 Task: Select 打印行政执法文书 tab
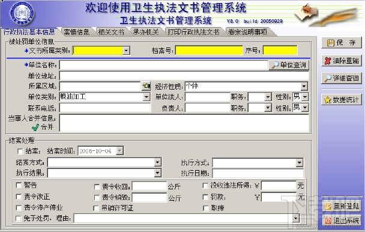click(x=194, y=32)
